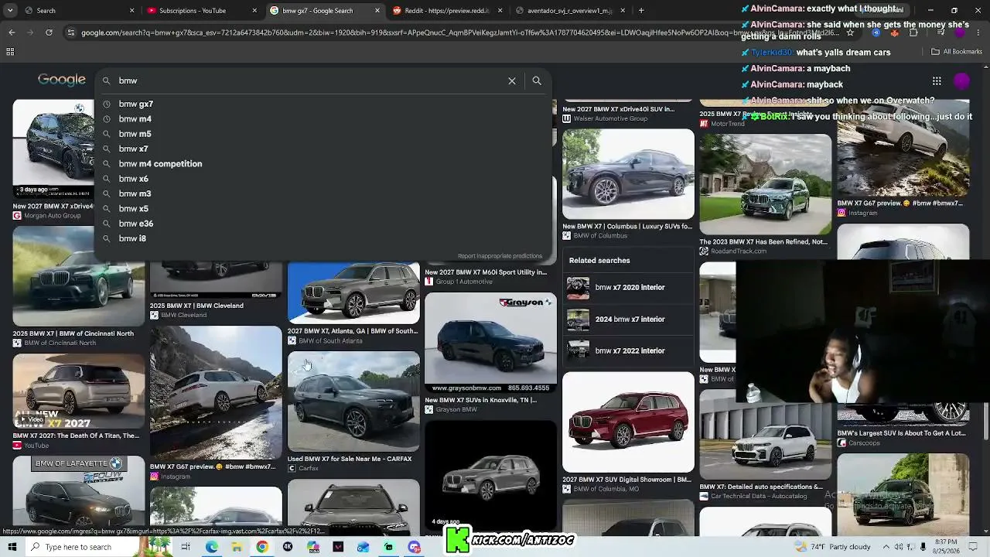Open the BMW of Columbus X7 image
Screen dimensions: 990x557
[x=628, y=174]
